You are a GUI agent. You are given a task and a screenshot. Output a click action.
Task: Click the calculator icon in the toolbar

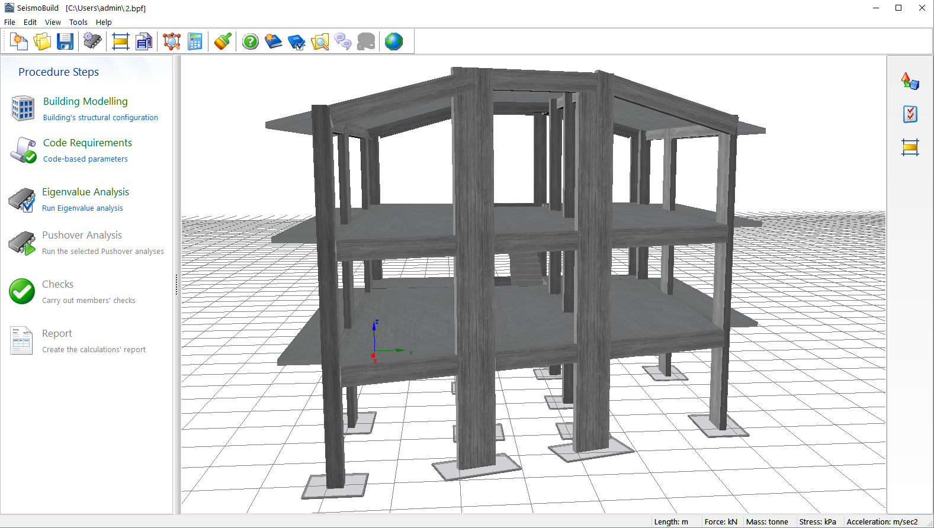(x=195, y=41)
